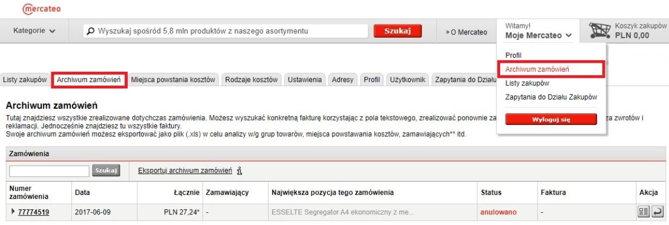This screenshot has width=669, height=225.
Task: Select Zapytania do Działu Zakupów menu item
Action: pos(551,97)
